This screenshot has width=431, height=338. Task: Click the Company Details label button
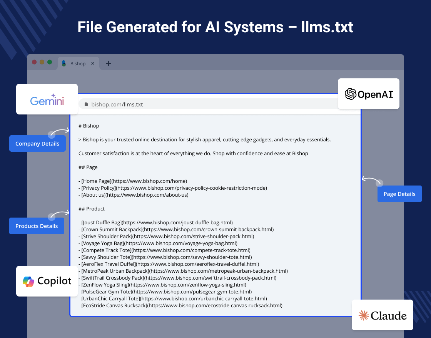[37, 144]
